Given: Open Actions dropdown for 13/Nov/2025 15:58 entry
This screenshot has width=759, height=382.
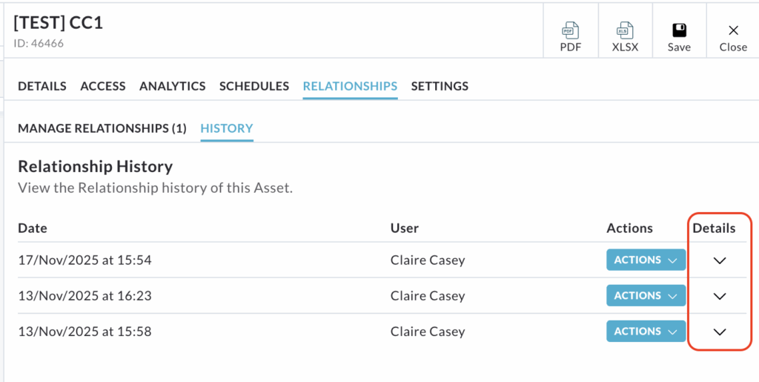Looking at the screenshot, I should [646, 332].
